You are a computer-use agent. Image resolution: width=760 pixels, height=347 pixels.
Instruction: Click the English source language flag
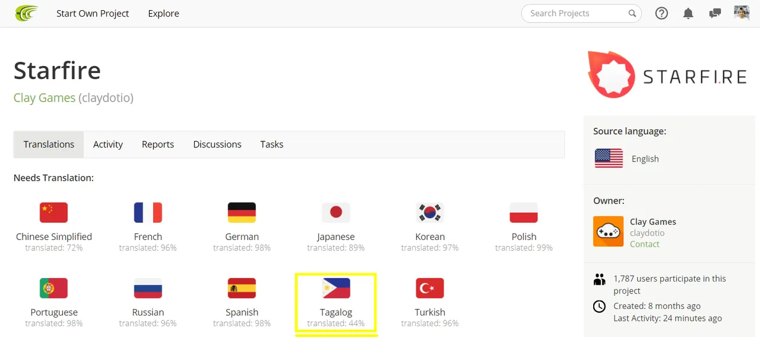[x=609, y=158]
